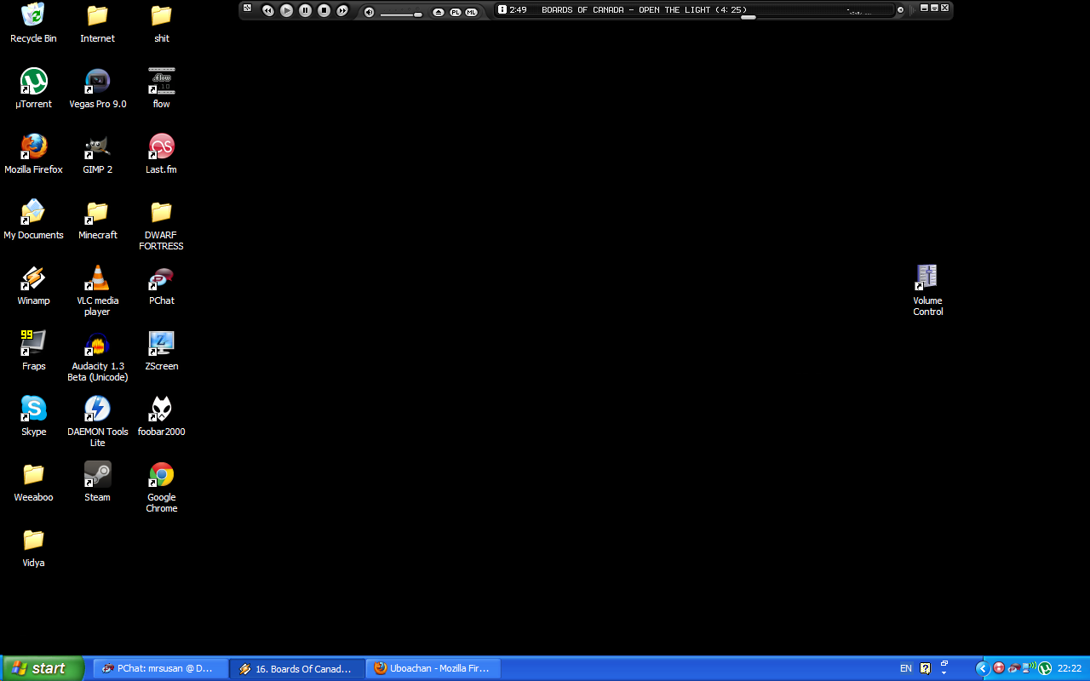Click the µTorrent tray icon

tap(1045, 668)
